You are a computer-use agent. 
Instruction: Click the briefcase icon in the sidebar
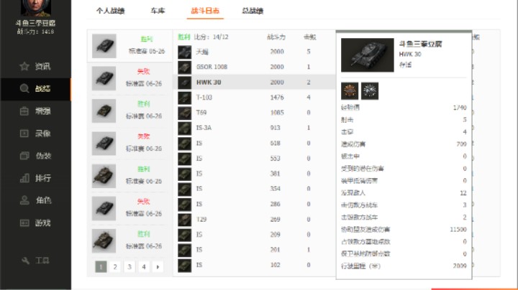point(24,111)
